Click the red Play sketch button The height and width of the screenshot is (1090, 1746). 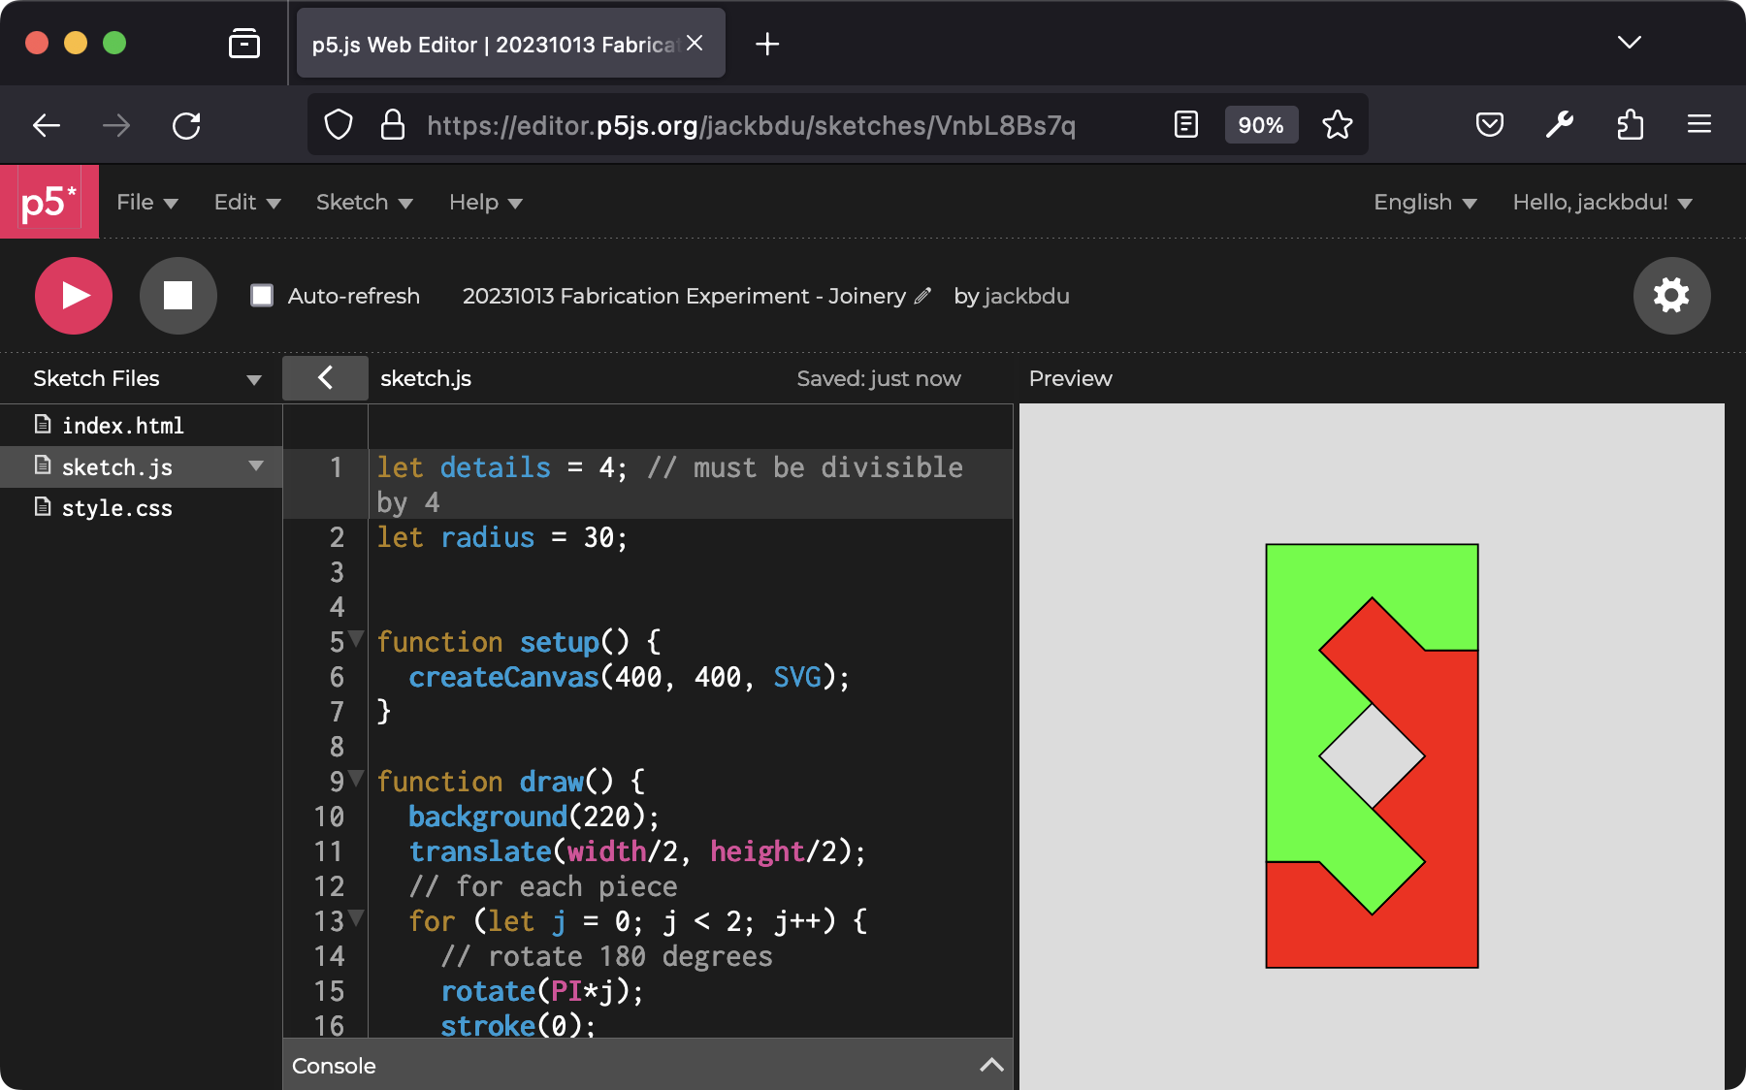point(74,296)
